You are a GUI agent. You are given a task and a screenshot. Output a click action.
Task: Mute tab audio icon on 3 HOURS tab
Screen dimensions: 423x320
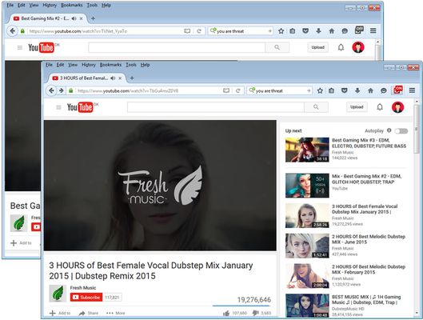(113, 78)
